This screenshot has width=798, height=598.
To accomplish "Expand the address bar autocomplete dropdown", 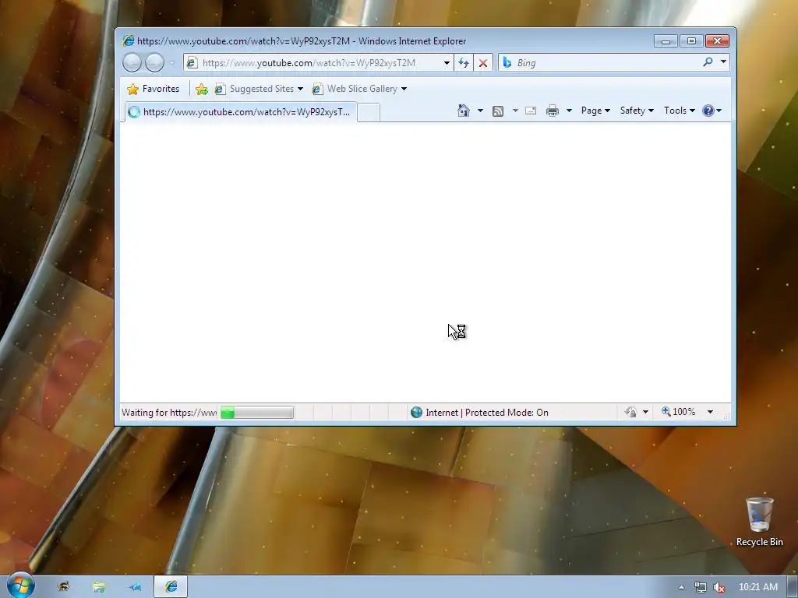I will pos(447,63).
